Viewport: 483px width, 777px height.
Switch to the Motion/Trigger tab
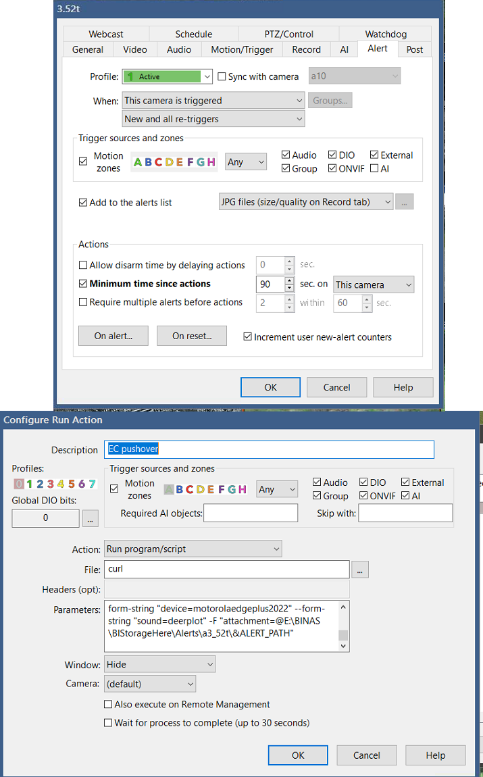[242, 49]
